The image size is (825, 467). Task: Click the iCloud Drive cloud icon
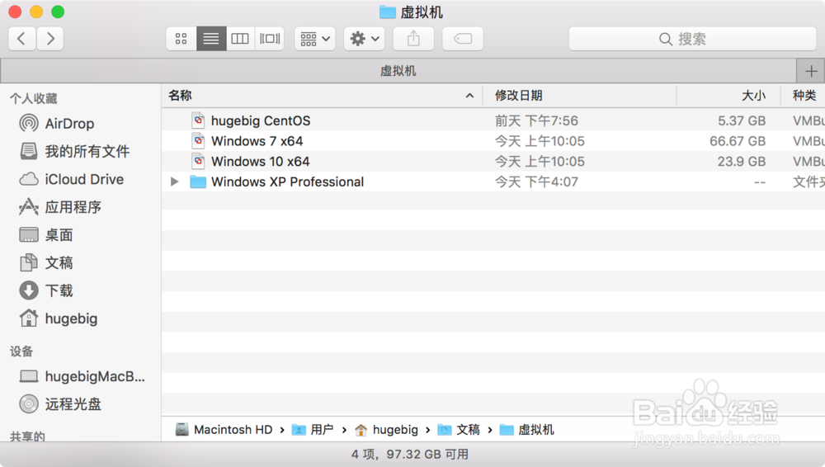click(x=28, y=180)
